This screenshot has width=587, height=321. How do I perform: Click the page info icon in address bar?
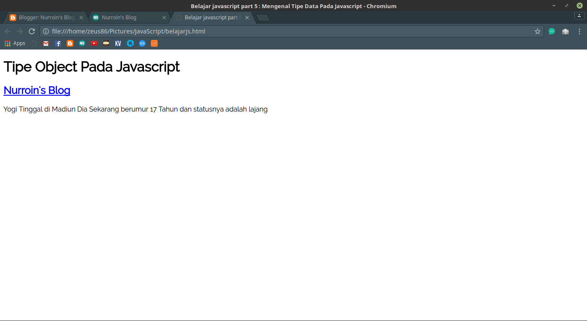pyautogui.click(x=46, y=31)
